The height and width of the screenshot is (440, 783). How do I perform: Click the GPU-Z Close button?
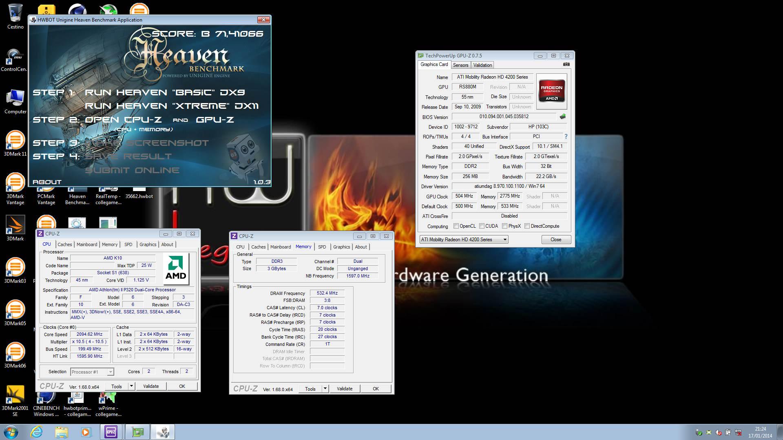click(556, 240)
